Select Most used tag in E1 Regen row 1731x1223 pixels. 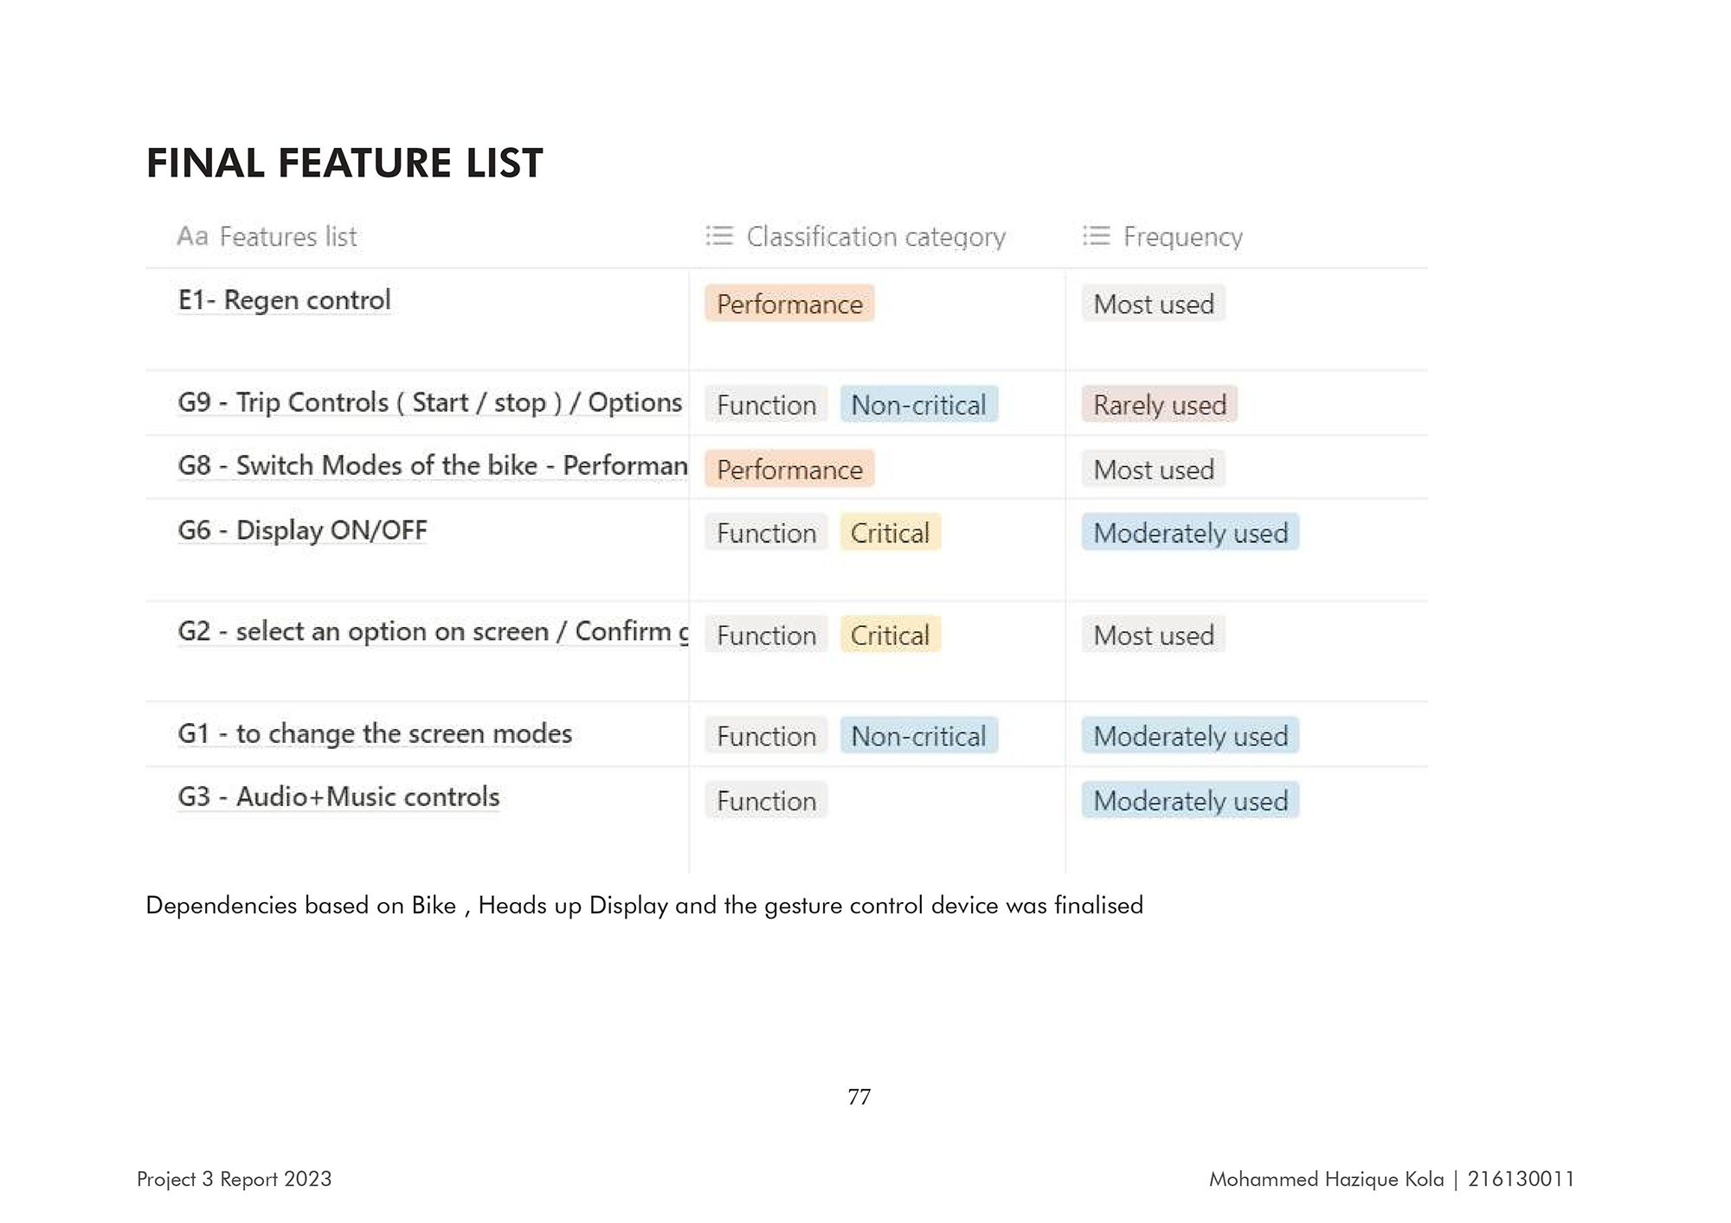click(x=1154, y=304)
